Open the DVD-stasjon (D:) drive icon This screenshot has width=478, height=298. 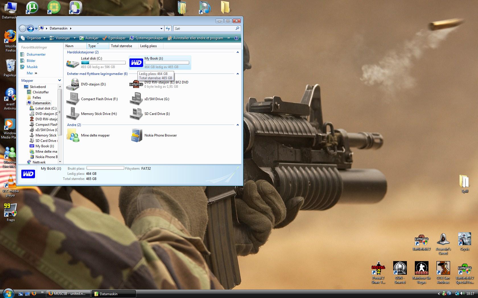73,85
